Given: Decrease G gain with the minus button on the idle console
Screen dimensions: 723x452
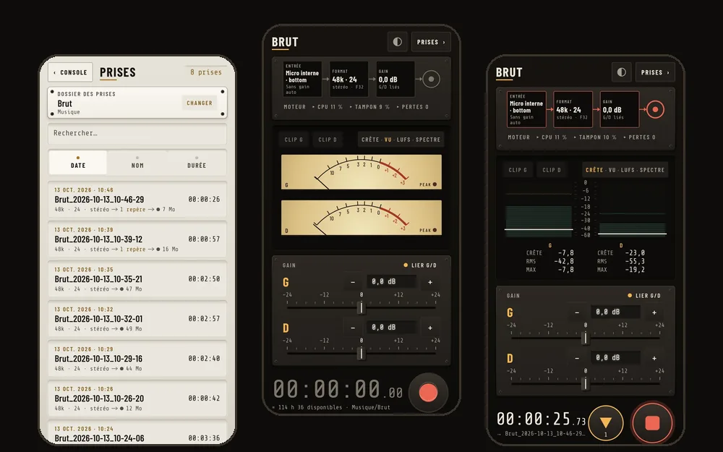Looking at the screenshot, I should click(353, 282).
